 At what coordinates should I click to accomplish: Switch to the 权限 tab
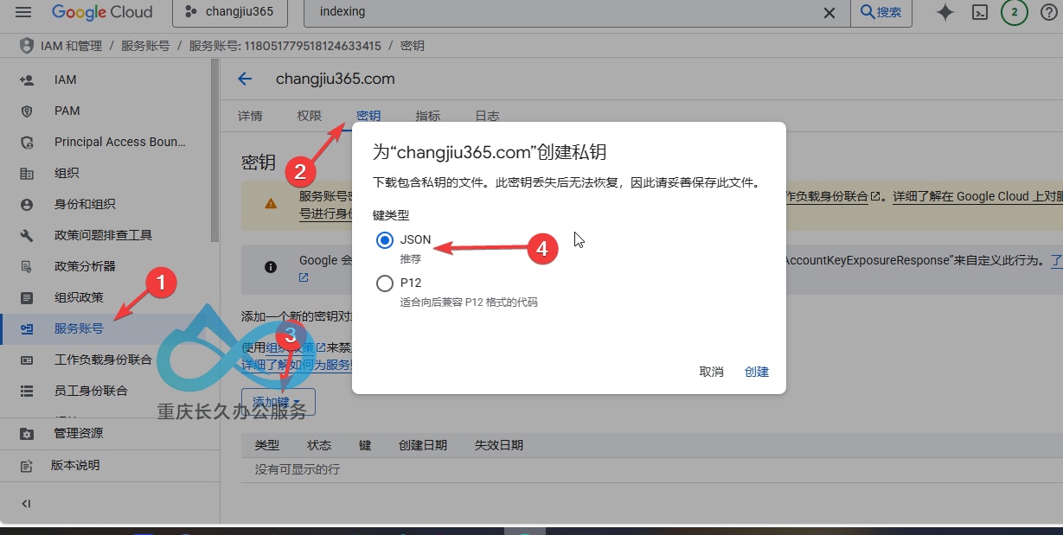310,116
